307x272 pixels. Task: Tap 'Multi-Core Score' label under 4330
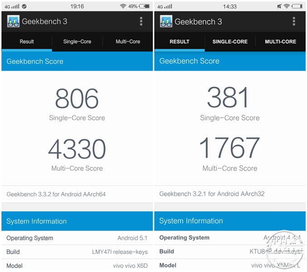click(77, 168)
